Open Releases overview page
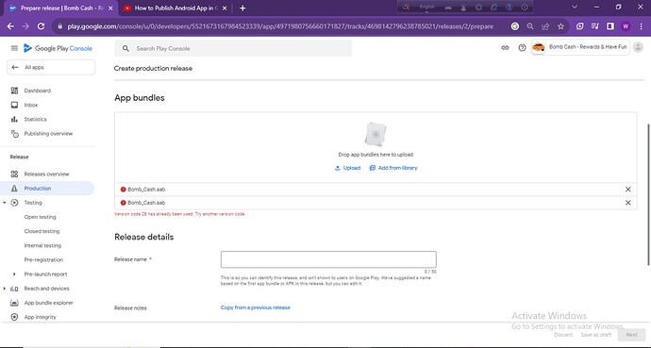651x348 pixels. (46, 174)
